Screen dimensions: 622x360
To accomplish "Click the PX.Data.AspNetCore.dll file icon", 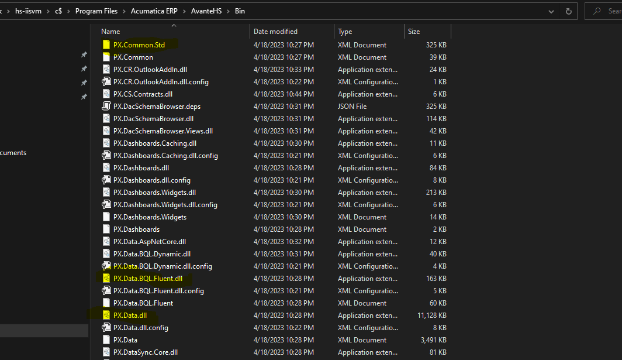I will [x=106, y=242].
